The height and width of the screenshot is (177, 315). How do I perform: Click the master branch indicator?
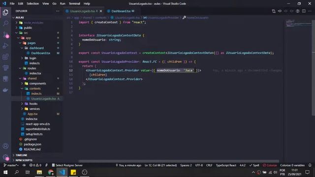(11, 165)
